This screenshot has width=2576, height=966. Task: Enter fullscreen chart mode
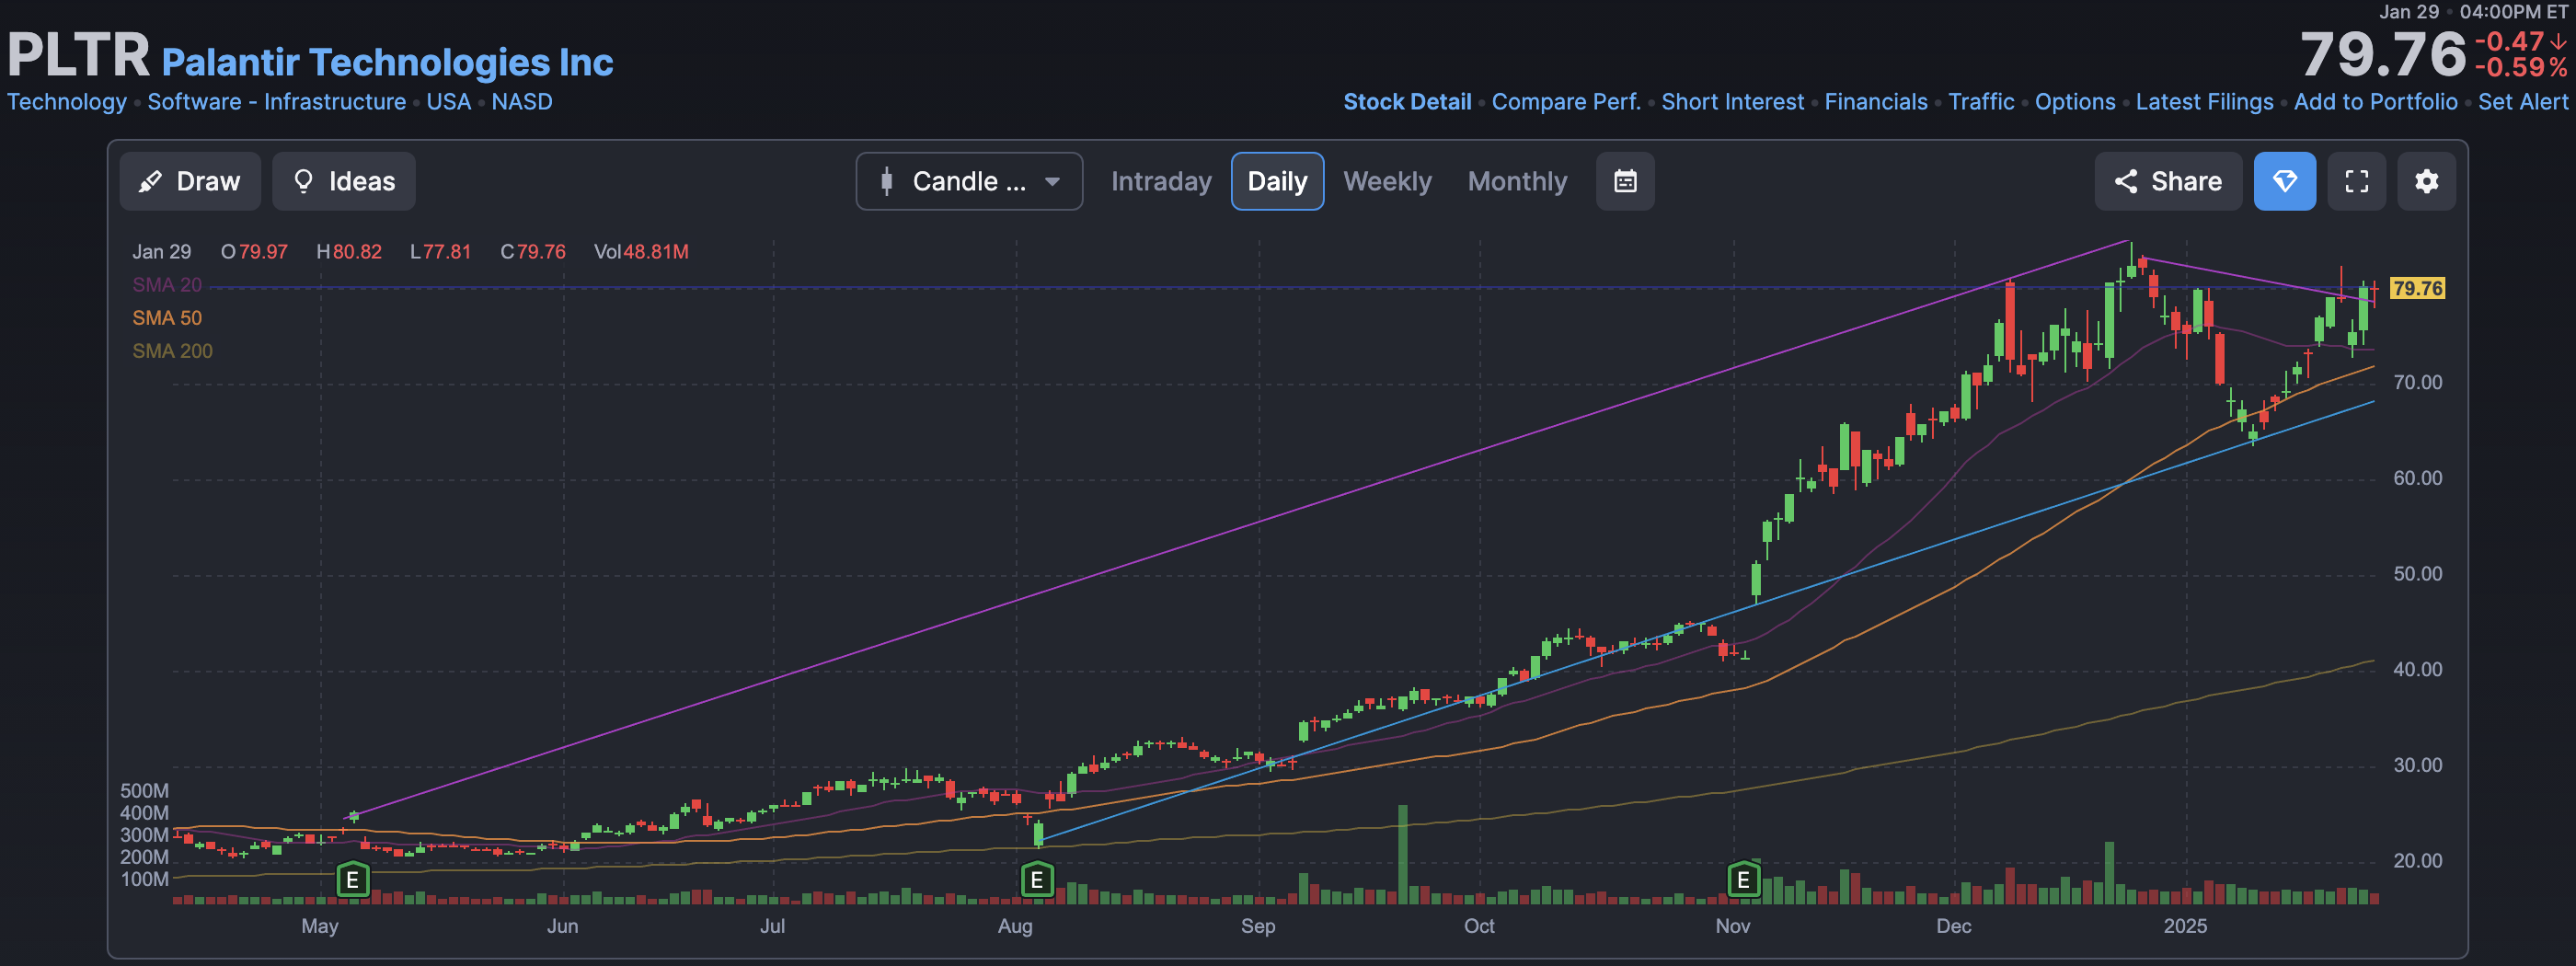pyautogui.click(x=2356, y=181)
